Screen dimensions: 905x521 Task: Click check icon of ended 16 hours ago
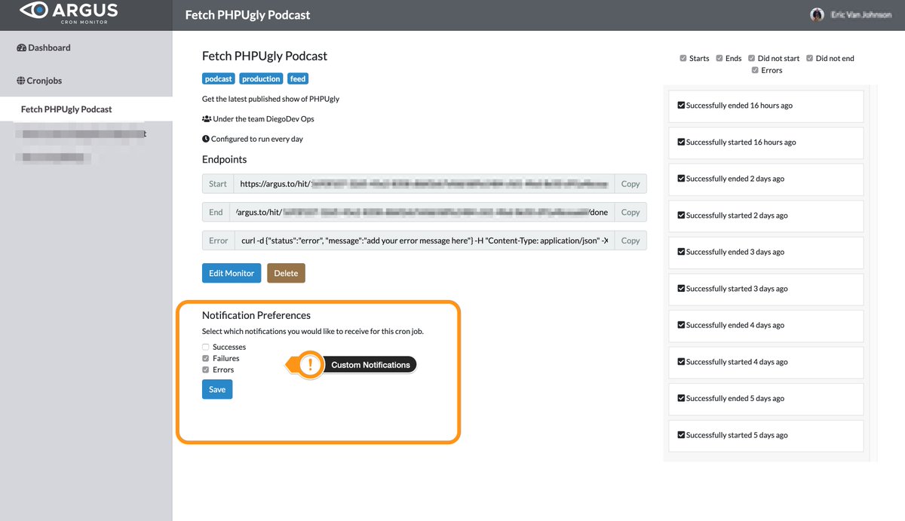coord(681,106)
